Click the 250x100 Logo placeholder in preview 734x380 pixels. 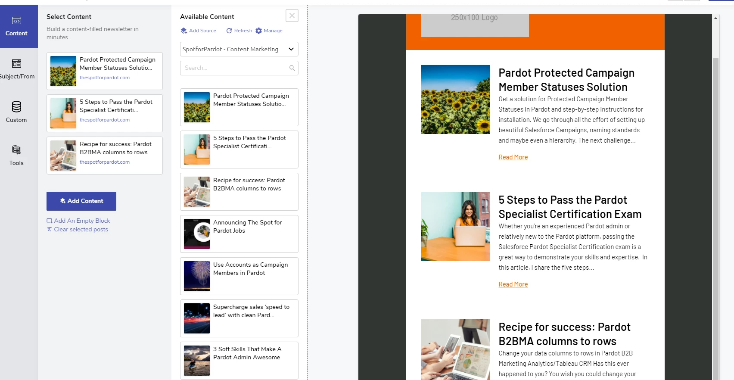[x=475, y=25]
